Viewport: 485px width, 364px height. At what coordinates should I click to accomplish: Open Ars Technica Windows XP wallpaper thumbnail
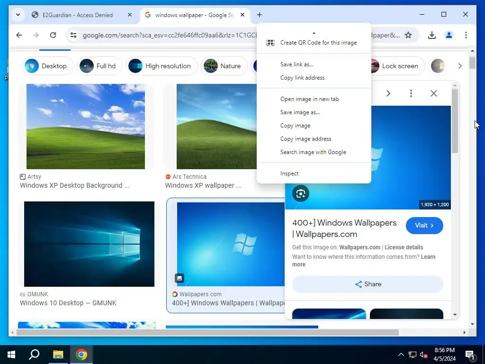point(216,126)
